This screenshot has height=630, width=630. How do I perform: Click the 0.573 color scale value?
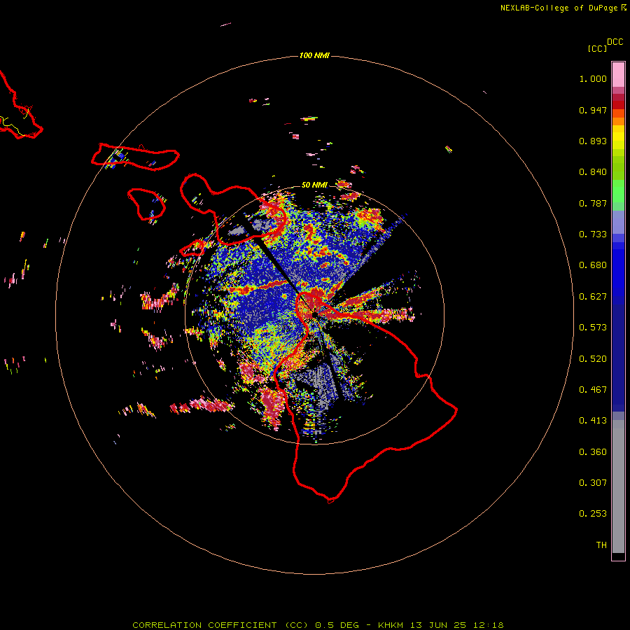pyautogui.click(x=593, y=328)
